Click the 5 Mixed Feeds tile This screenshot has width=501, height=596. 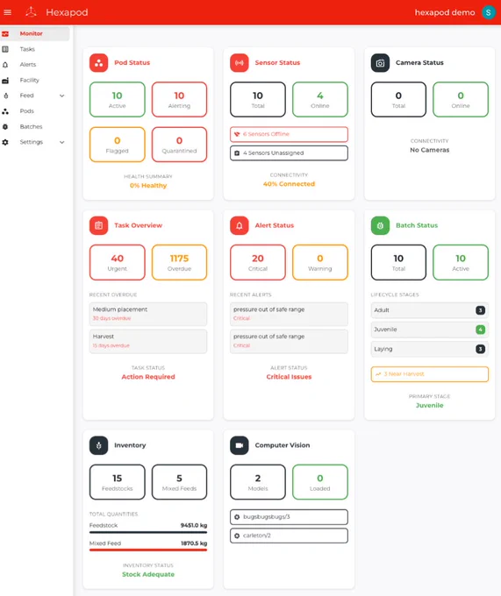pos(179,482)
